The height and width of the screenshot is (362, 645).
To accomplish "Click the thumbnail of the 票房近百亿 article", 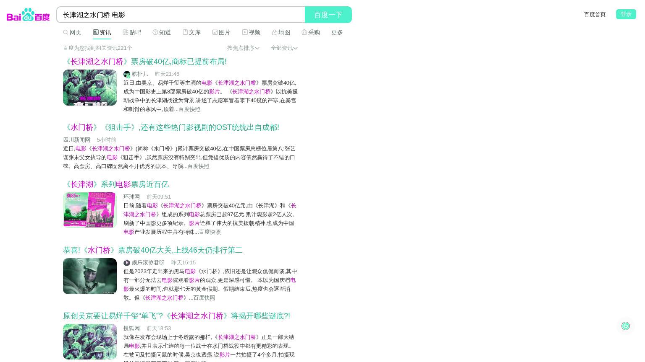I will (x=90, y=210).
